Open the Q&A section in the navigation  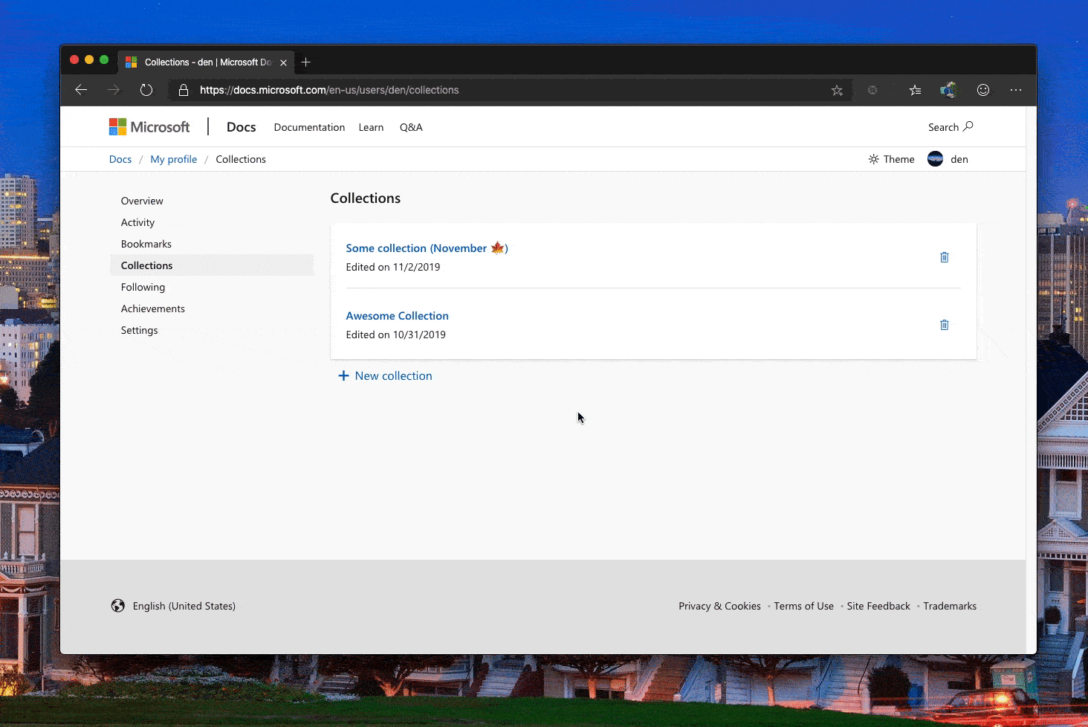coord(411,127)
